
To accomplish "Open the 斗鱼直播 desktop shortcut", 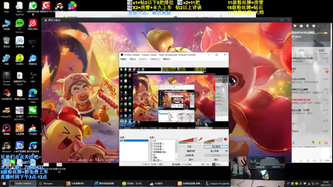I will coord(20,129).
